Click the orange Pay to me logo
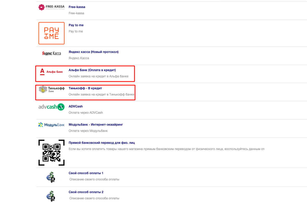 coord(51,33)
